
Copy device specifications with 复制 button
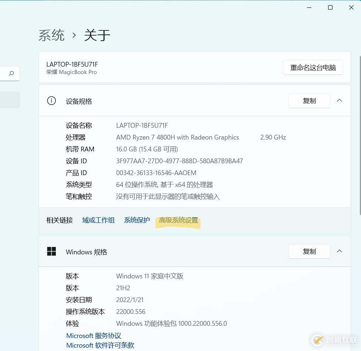coord(309,101)
